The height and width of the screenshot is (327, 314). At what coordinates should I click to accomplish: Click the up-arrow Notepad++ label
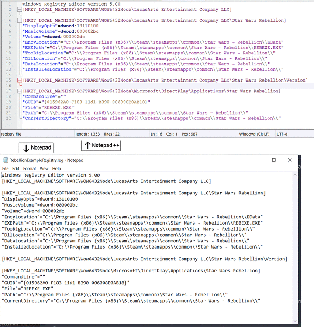(101, 145)
